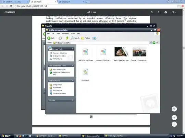The width and height of the screenshot is (185, 138).
Task: Select the Cessna172InstructorA photo thumbnail
Action: click(x=139, y=52)
